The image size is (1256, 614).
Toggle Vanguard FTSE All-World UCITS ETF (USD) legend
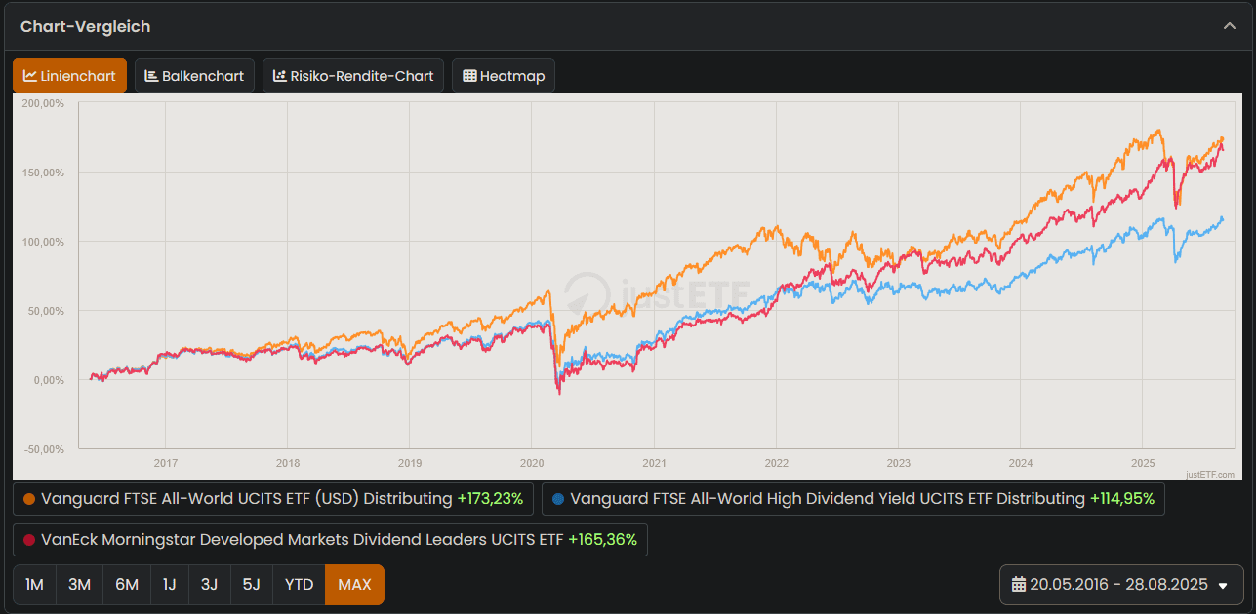coord(273,499)
